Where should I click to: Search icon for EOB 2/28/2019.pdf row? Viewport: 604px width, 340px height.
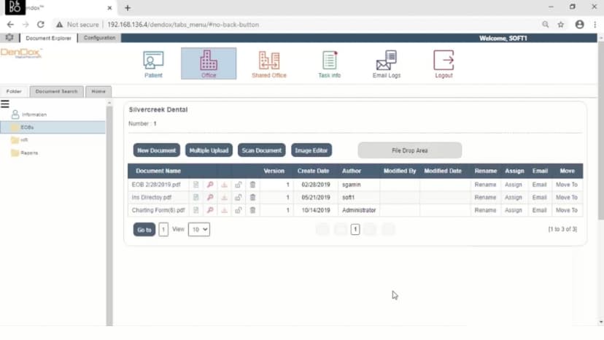(x=210, y=185)
